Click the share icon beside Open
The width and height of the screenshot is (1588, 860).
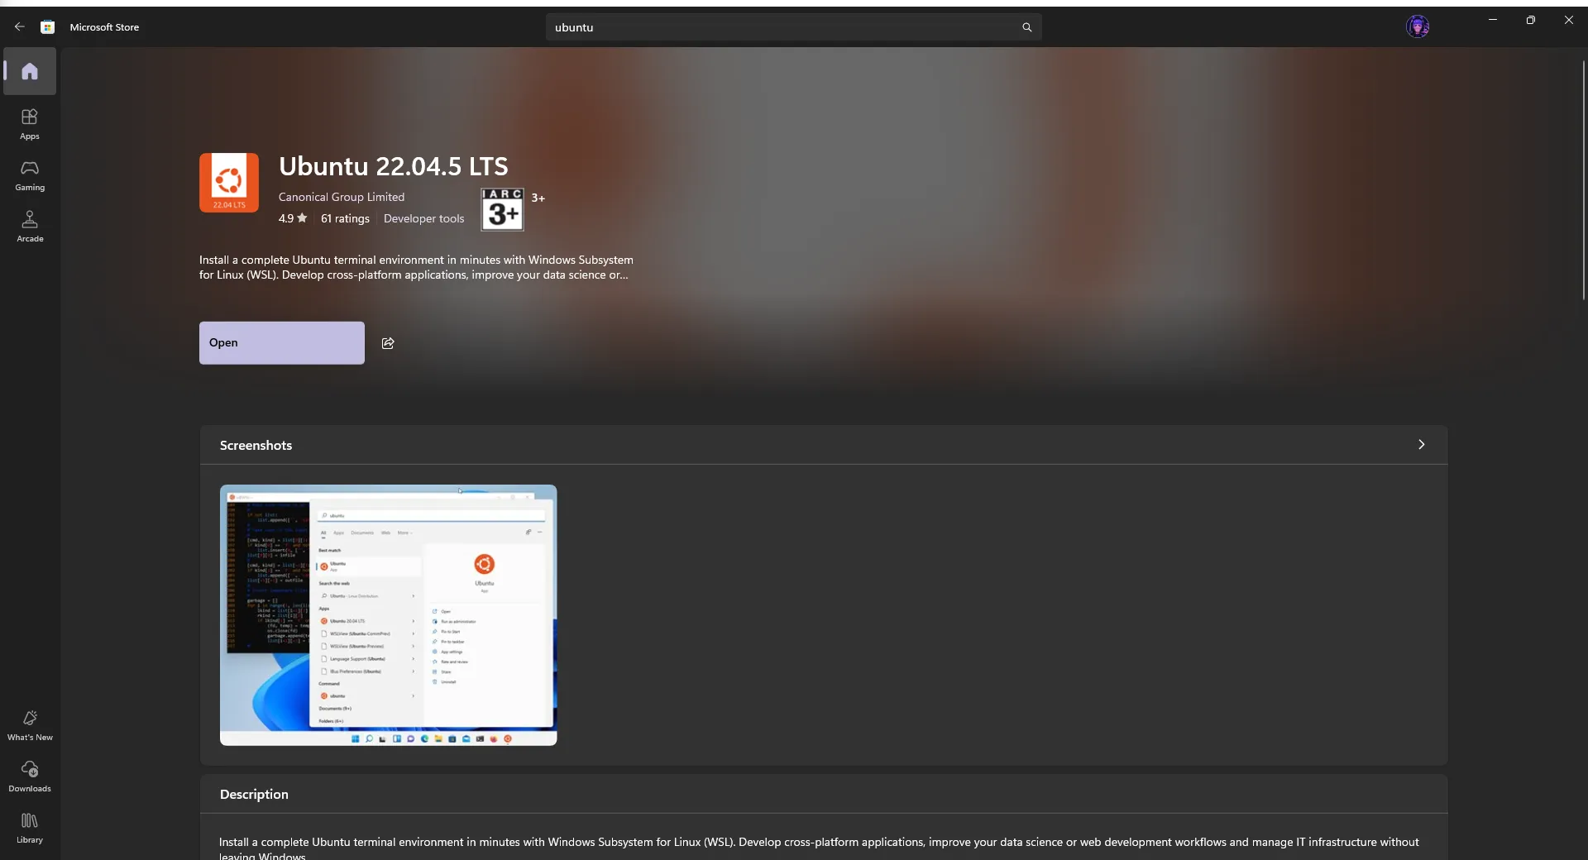(x=388, y=343)
